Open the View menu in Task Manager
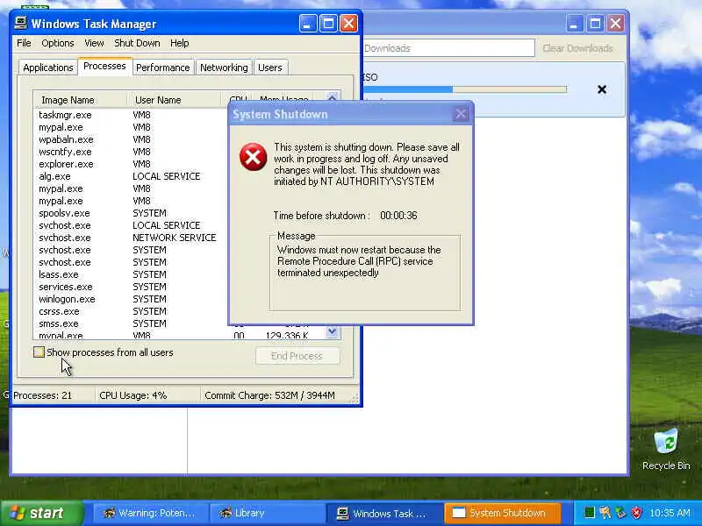The width and height of the screenshot is (702, 526). pyautogui.click(x=94, y=43)
